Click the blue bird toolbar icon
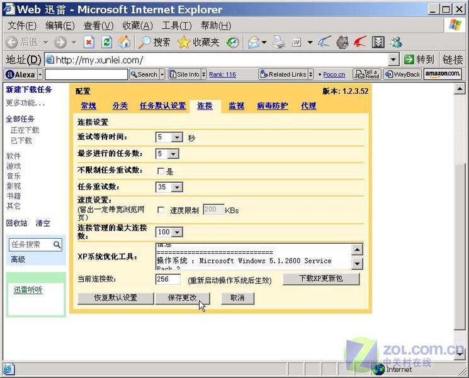Viewport: 469px width, 378px height. pyautogui.click(x=325, y=42)
